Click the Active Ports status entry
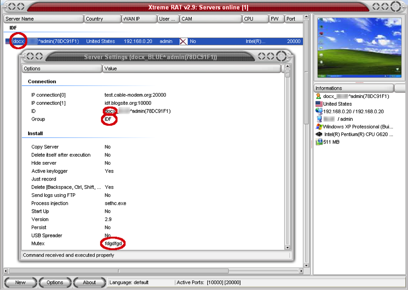Image resolution: width=408 pixels, height=290 pixels. point(209,283)
